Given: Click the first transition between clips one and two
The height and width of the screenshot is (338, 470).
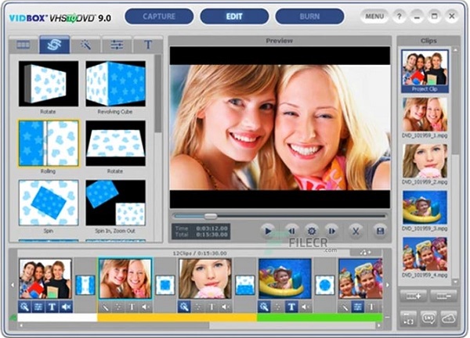Looking at the screenshot, I should [x=85, y=285].
